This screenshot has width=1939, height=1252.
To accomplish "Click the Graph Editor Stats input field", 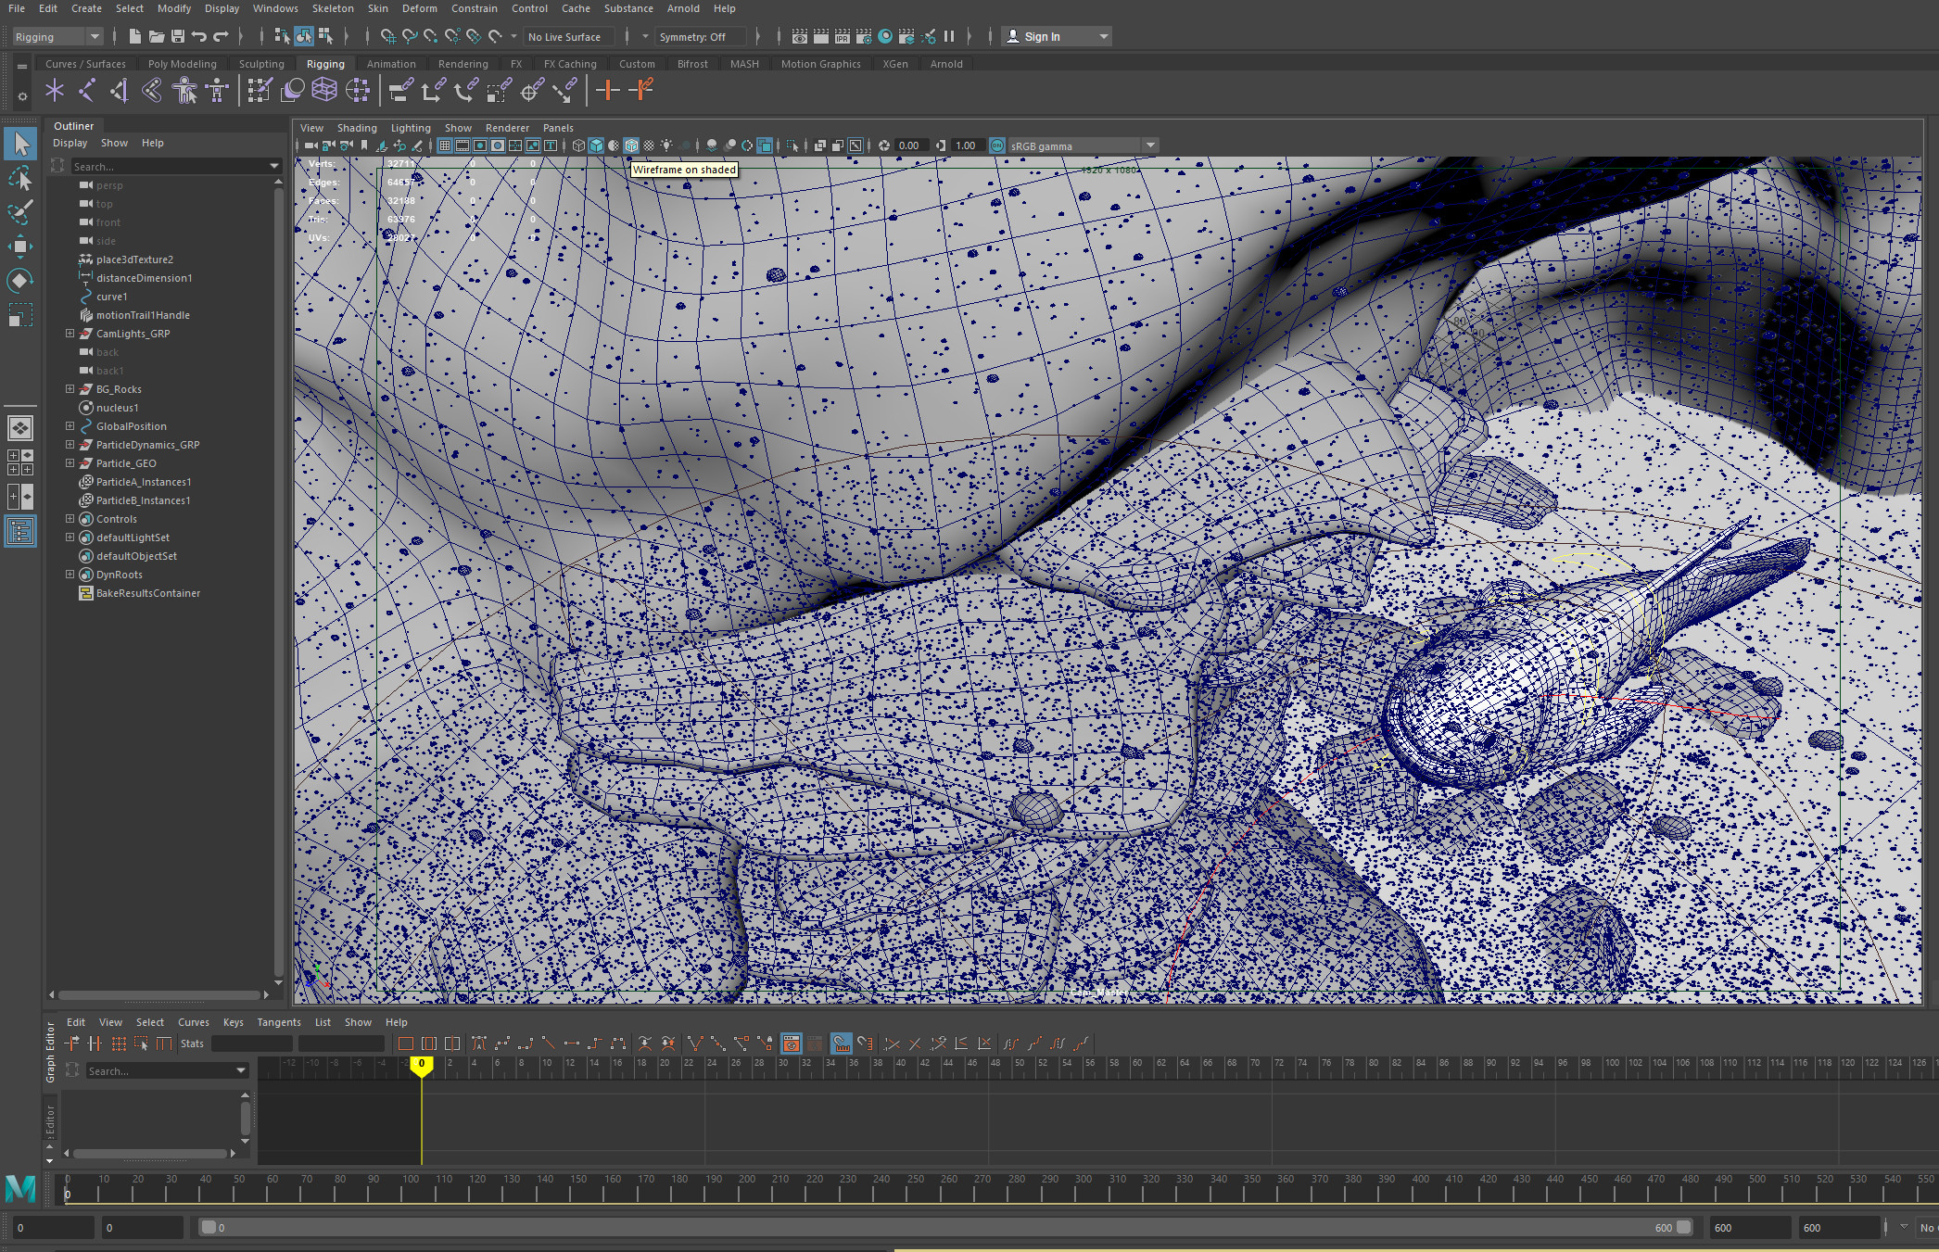I will tap(252, 1043).
